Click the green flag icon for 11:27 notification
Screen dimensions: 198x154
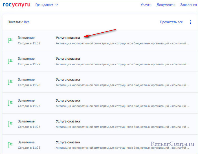pyautogui.click(x=10, y=103)
